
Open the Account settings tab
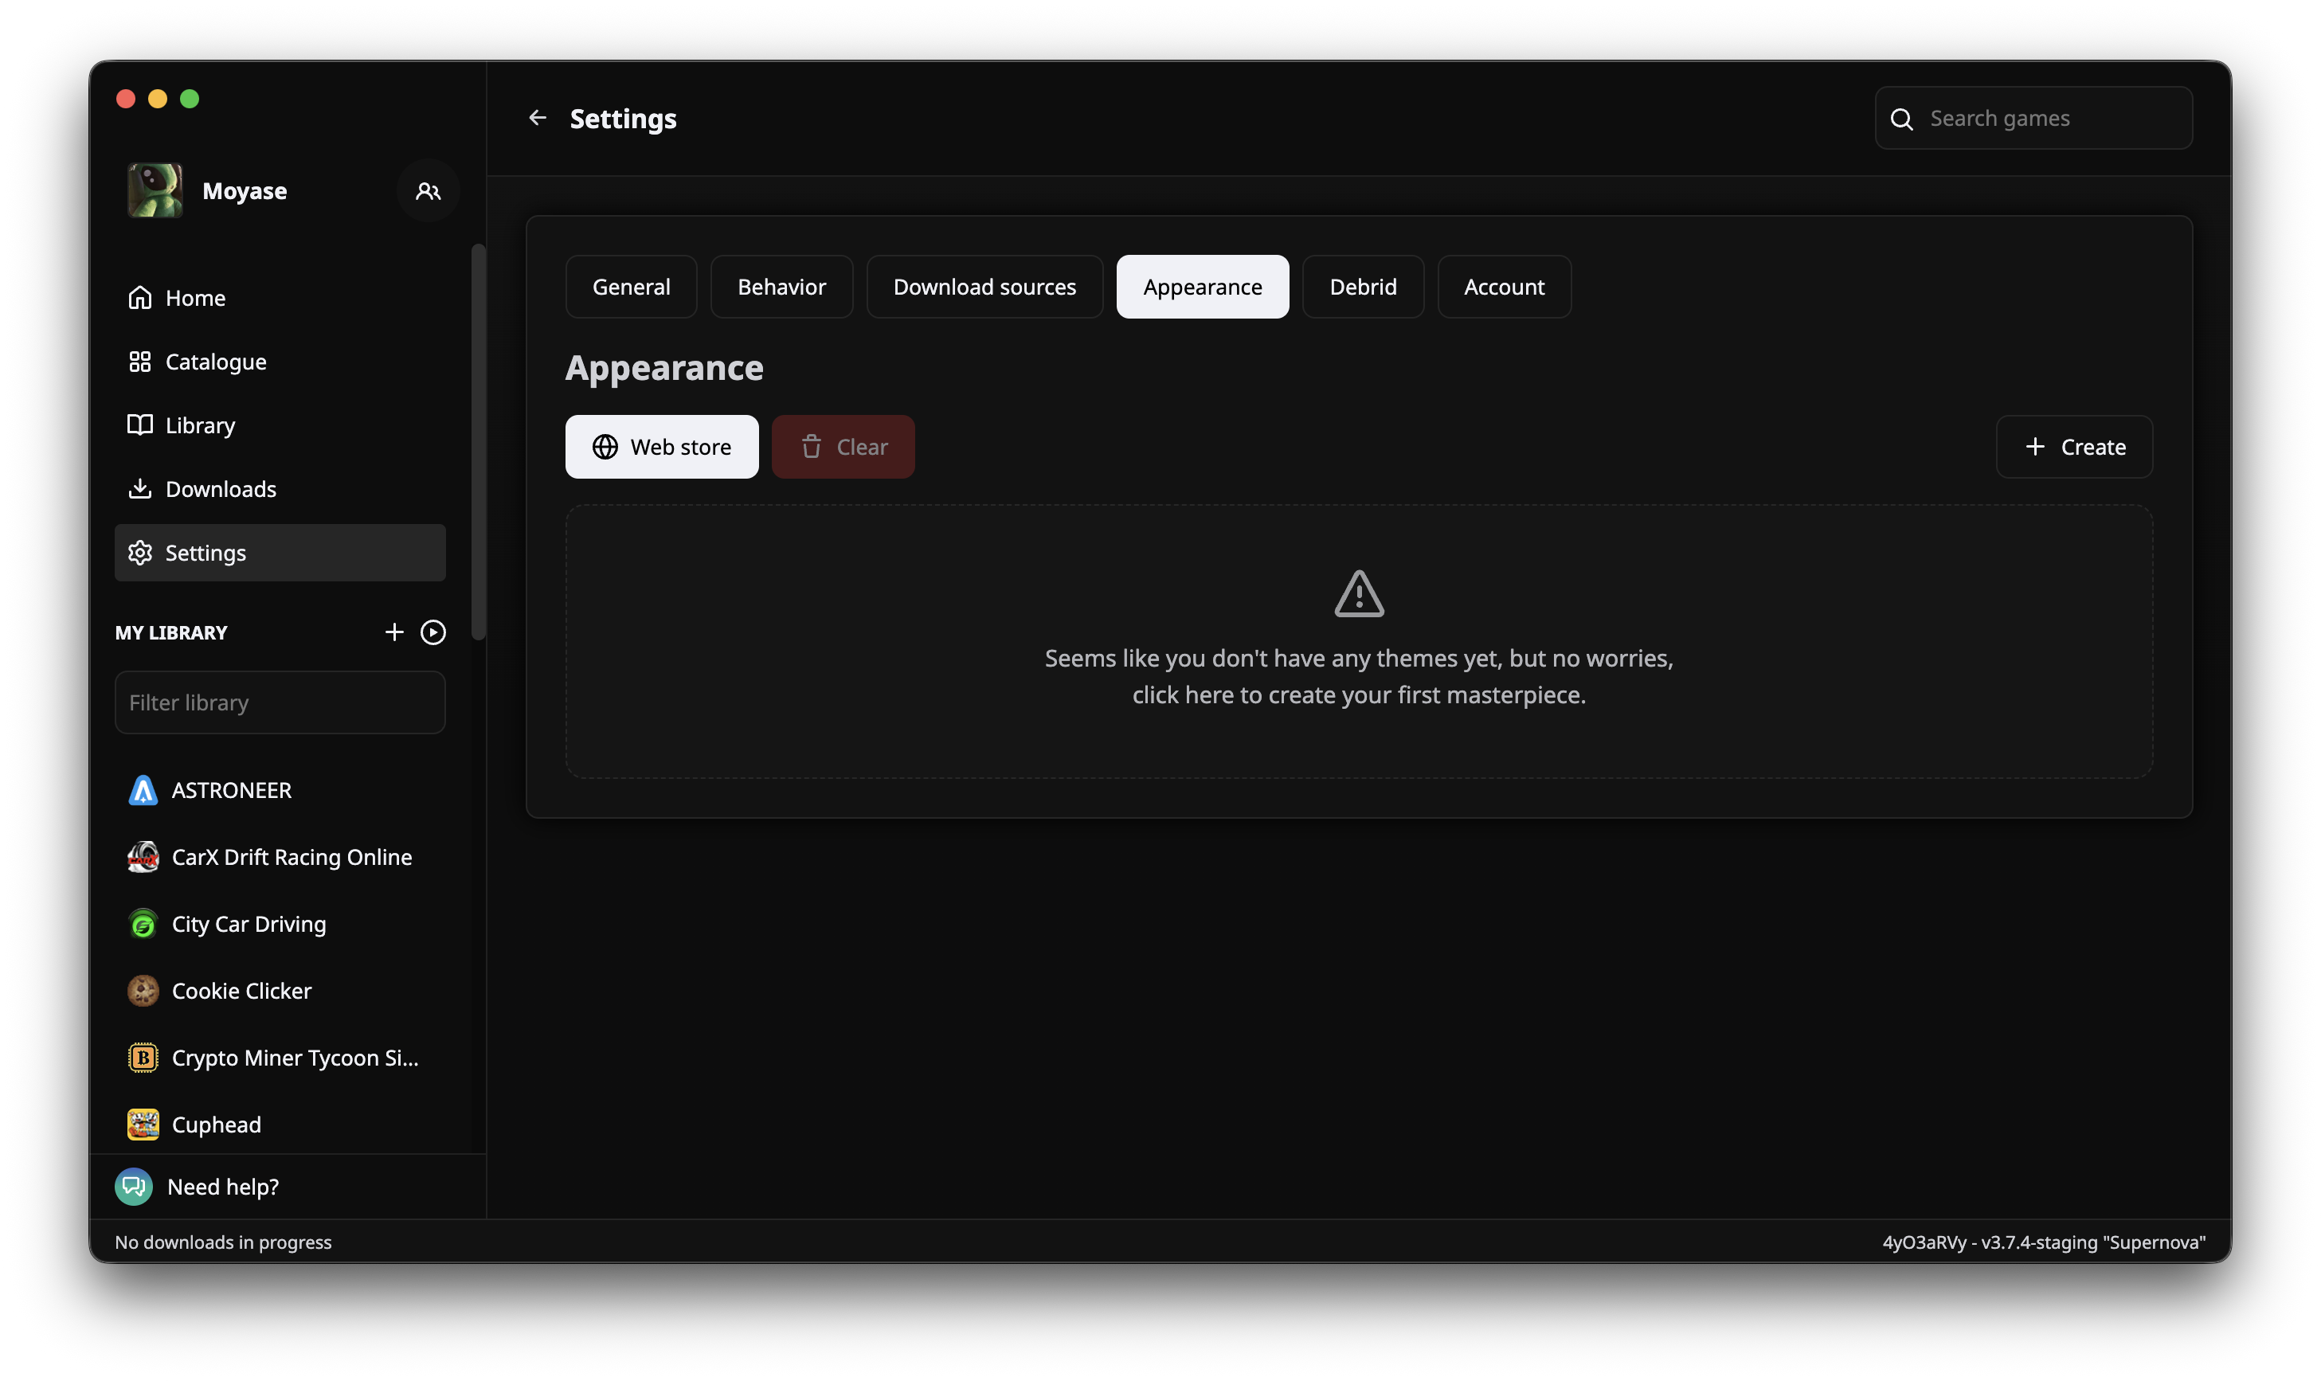coord(1503,287)
